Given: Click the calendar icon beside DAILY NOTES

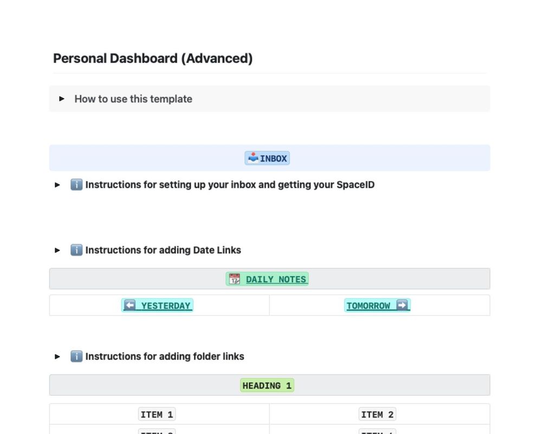Looking at the screenshot, I should click(x=234, y=279).
